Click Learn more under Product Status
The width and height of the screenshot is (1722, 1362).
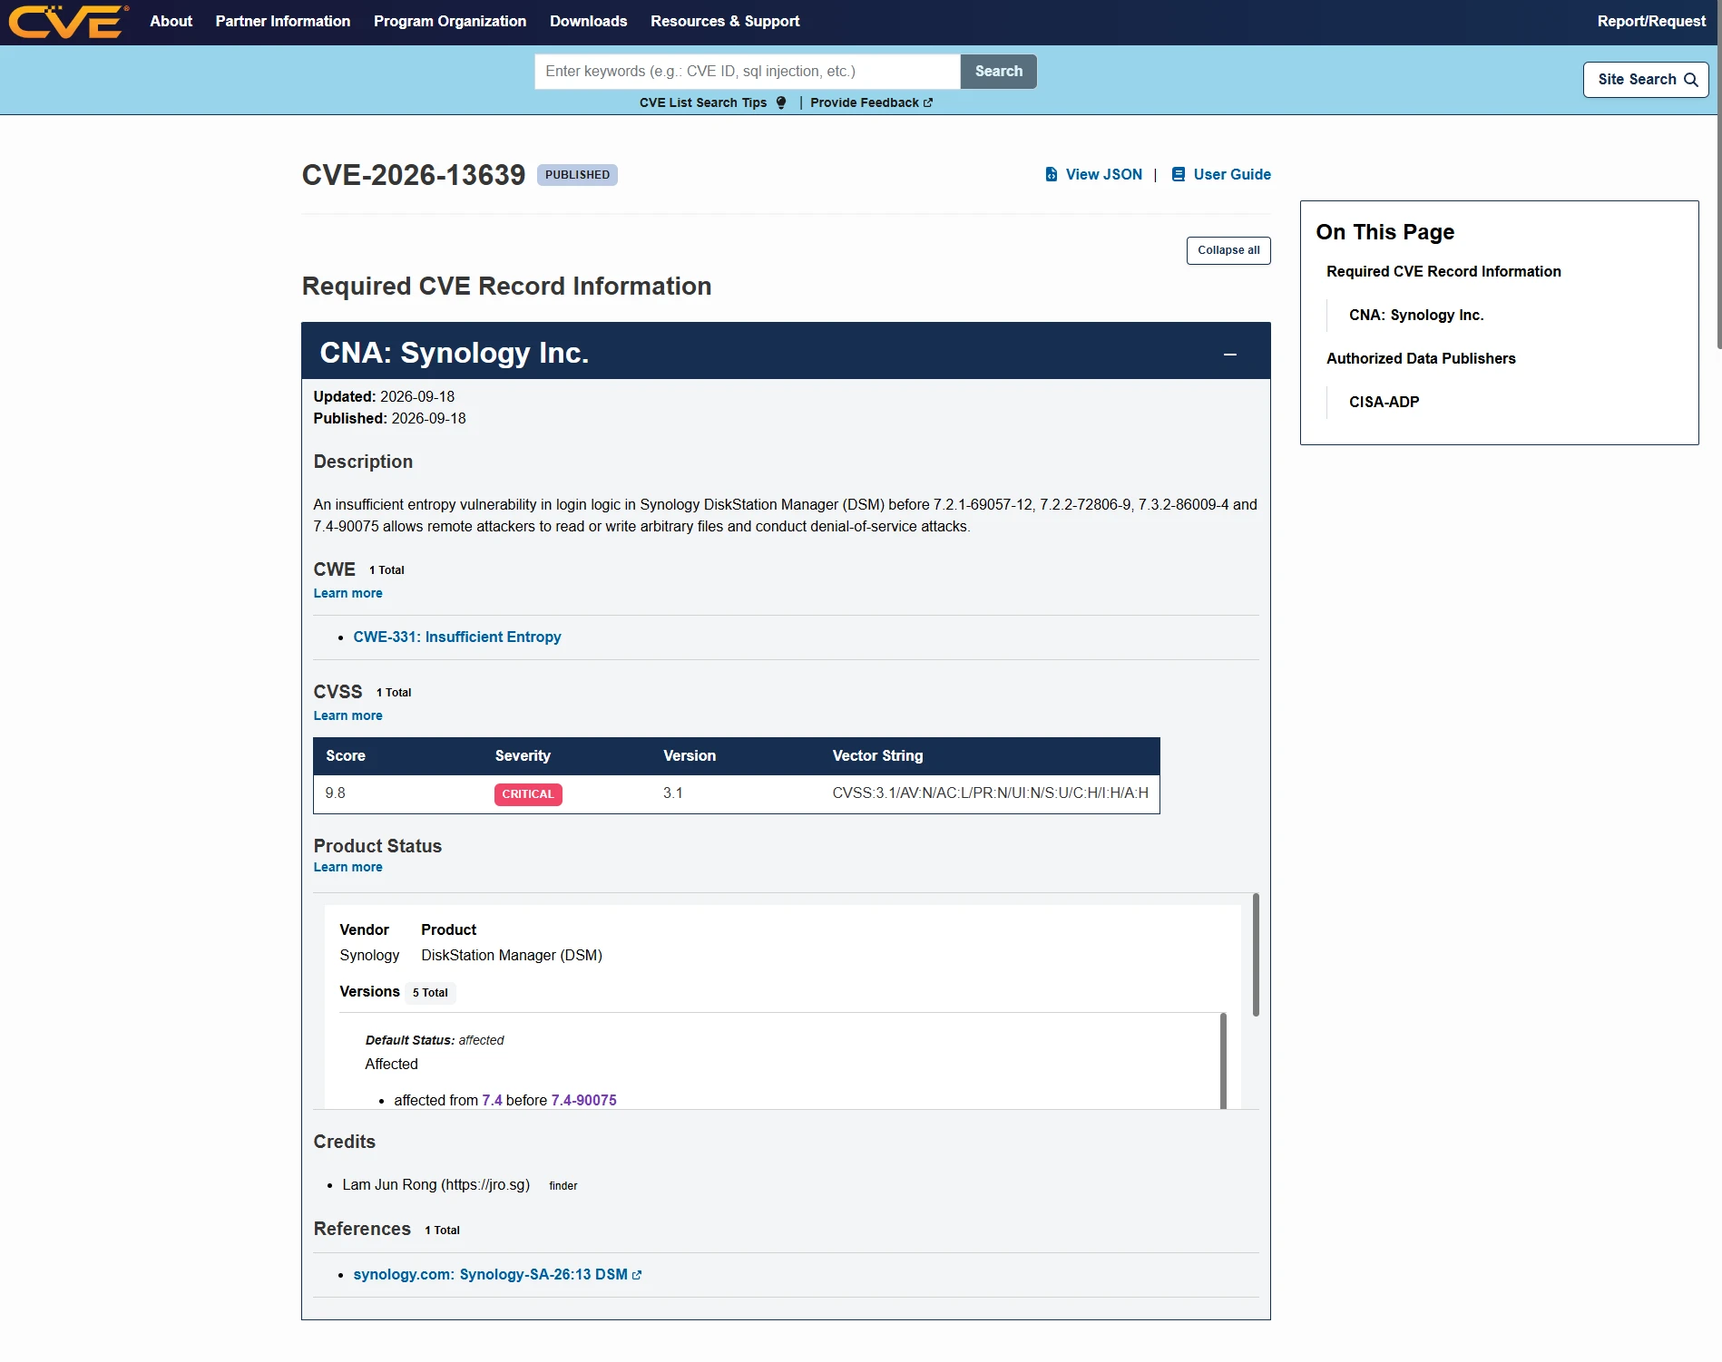coord(347,867)
